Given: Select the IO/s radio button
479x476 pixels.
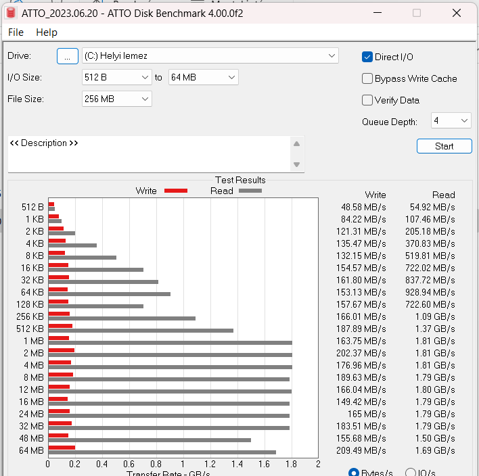Looking at the screenshot, I should pos(411,473).
